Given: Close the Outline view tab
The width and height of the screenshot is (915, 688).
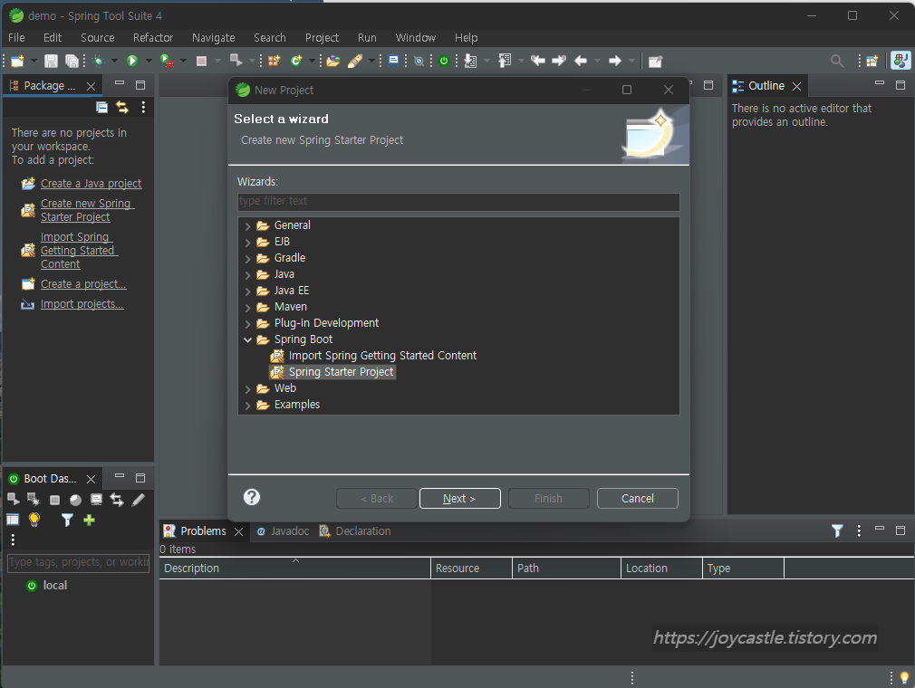Looking at the screenshot, I should pos(796,86).
